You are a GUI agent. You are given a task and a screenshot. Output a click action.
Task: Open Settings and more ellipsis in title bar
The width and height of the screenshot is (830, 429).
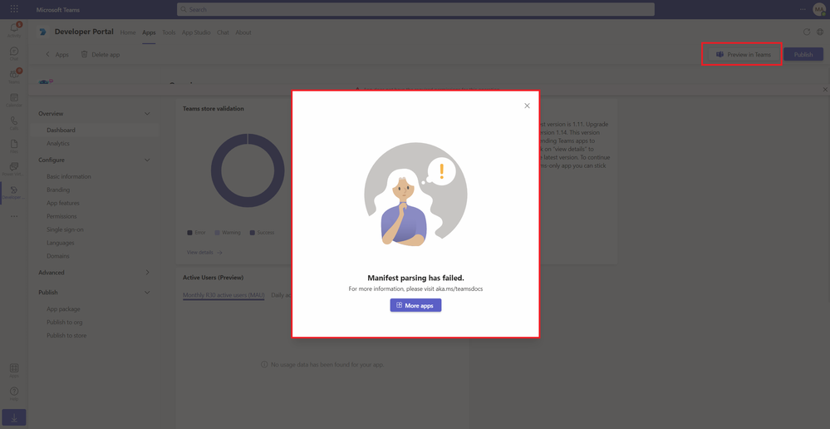click(803, 9)
